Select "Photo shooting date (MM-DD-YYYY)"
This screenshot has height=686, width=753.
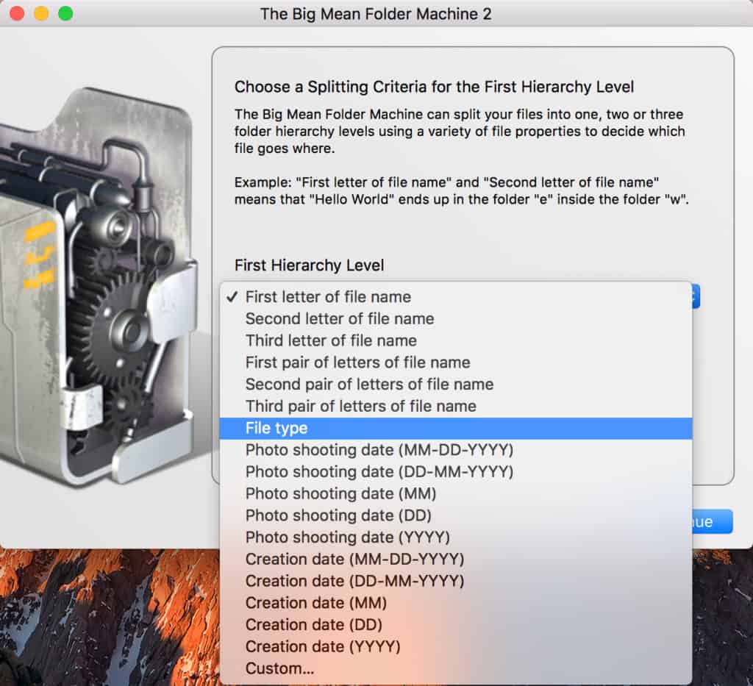(379, 450)
